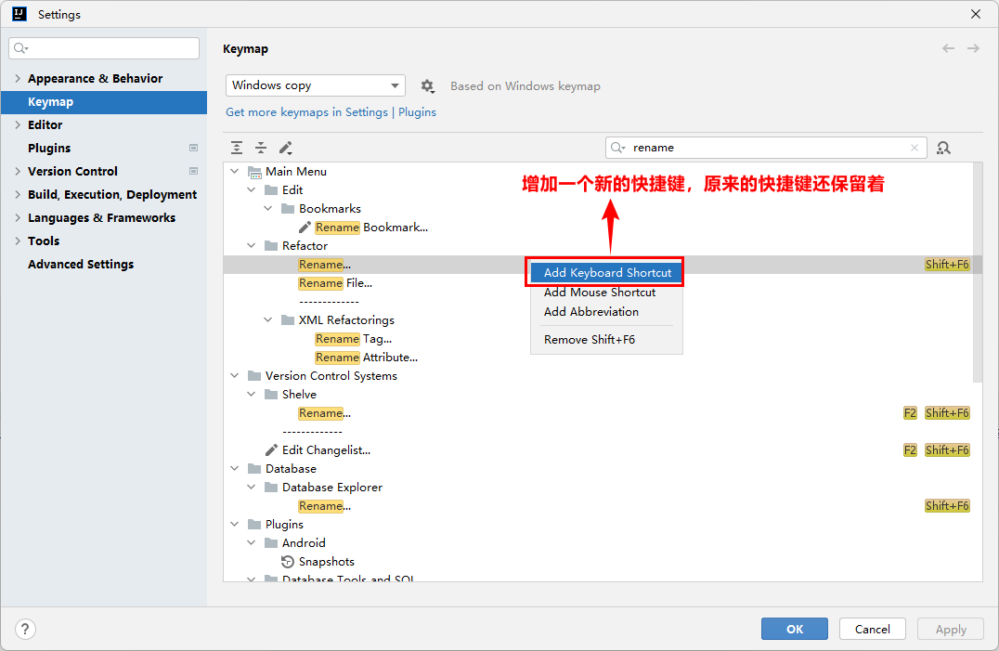The width and height of the screenshot is (999, 651).
Task: Click the help question mark icon
Action: coord(26,629)
